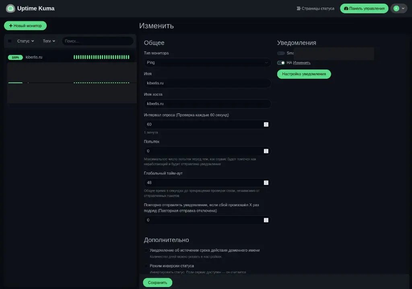The image size is (412, 289).
Task: Open Тип монитора Ping dropdown
Action: click(207, 62)
